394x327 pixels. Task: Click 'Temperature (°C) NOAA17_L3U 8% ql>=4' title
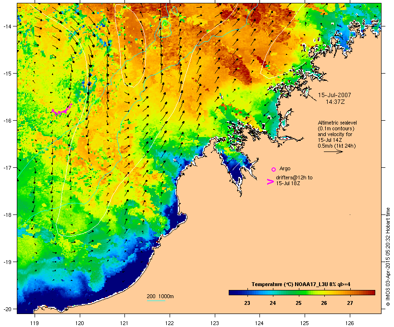[x=301, y=285]
